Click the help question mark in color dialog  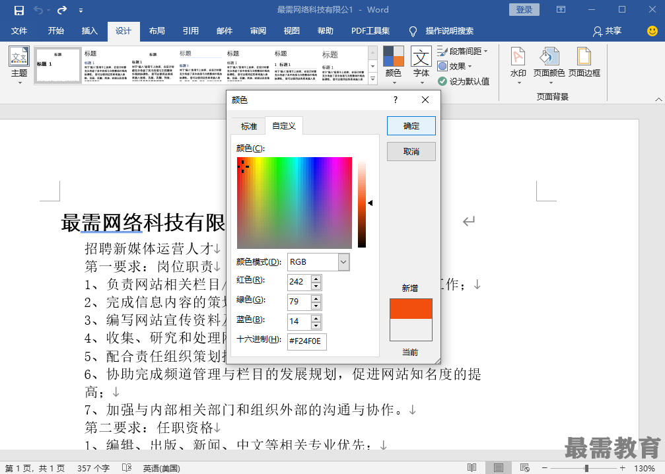396,100
